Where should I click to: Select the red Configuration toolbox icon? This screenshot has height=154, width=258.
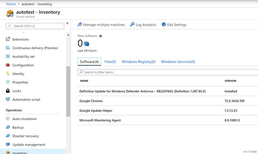tap(8, 65)
